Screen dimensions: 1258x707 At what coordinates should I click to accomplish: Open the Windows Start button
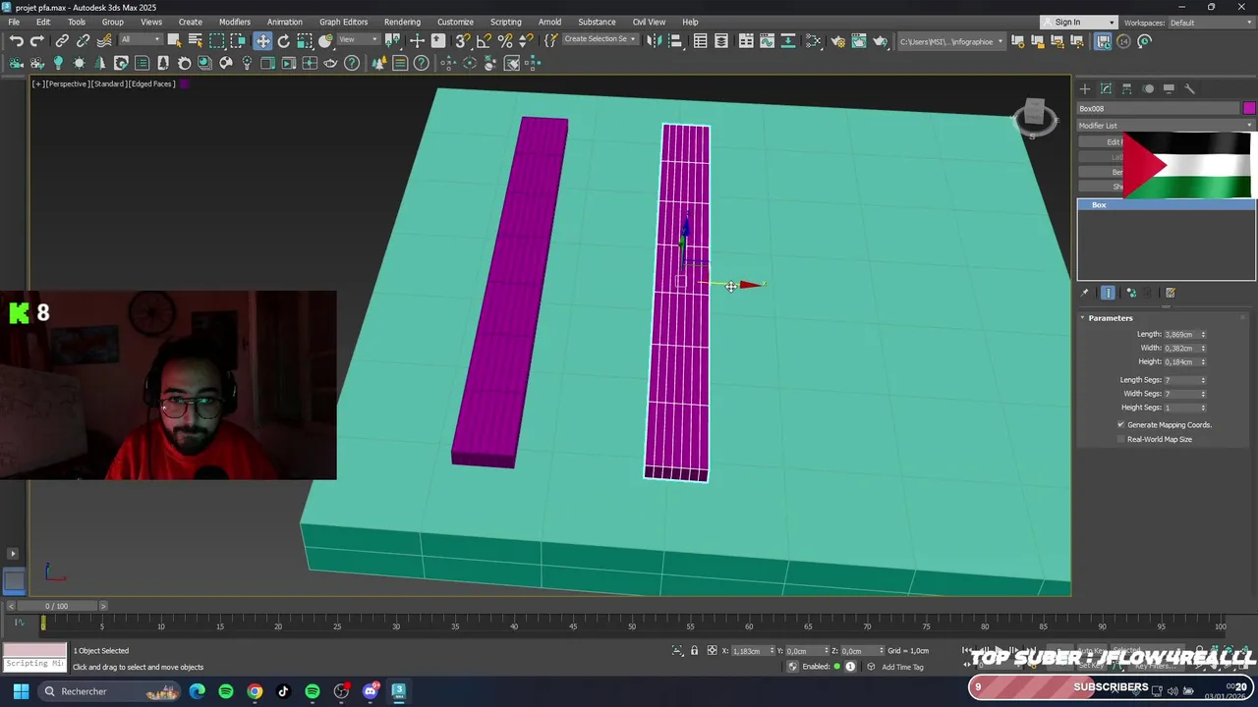21,691
